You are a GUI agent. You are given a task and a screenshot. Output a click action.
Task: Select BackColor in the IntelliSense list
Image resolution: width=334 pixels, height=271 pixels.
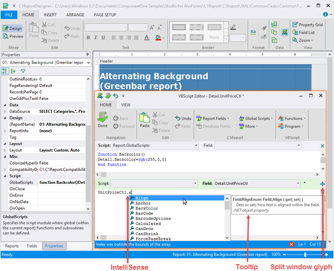[x=177, y=208]
